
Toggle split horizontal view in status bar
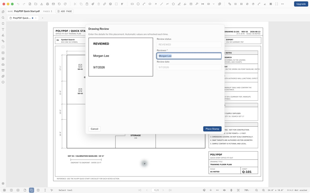pyautogui.click(x=18, y=190)
